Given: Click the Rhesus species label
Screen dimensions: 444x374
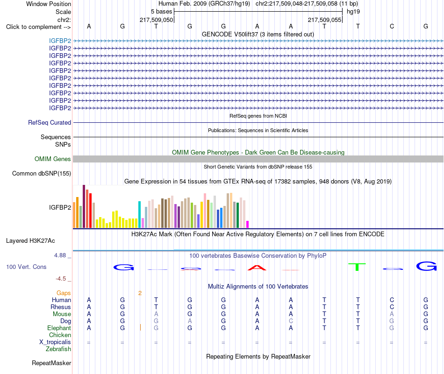Looking at the screenshot, I should (61, 307).
